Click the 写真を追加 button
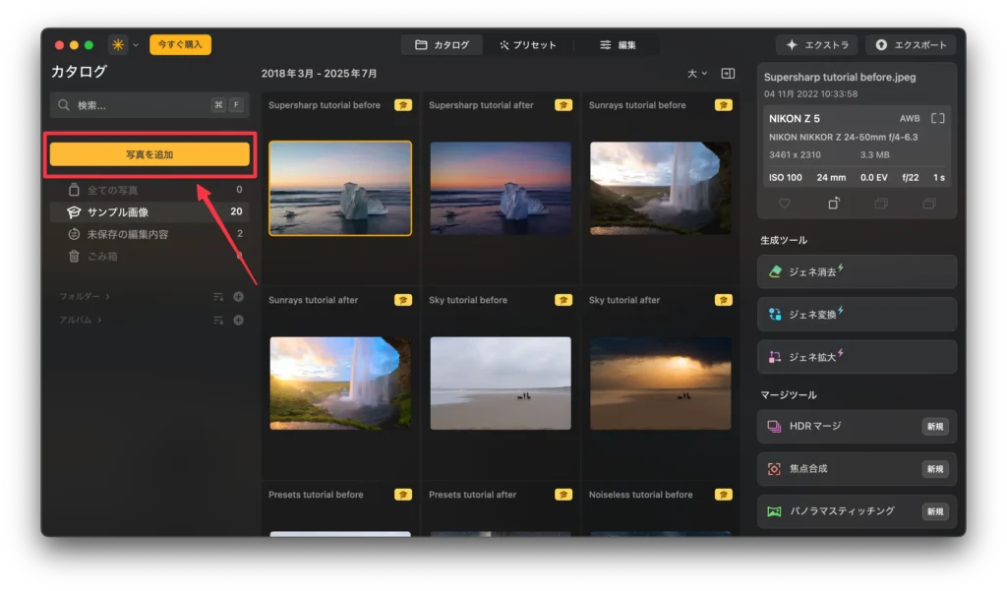The image size is (1007, 591). point(149,154)
